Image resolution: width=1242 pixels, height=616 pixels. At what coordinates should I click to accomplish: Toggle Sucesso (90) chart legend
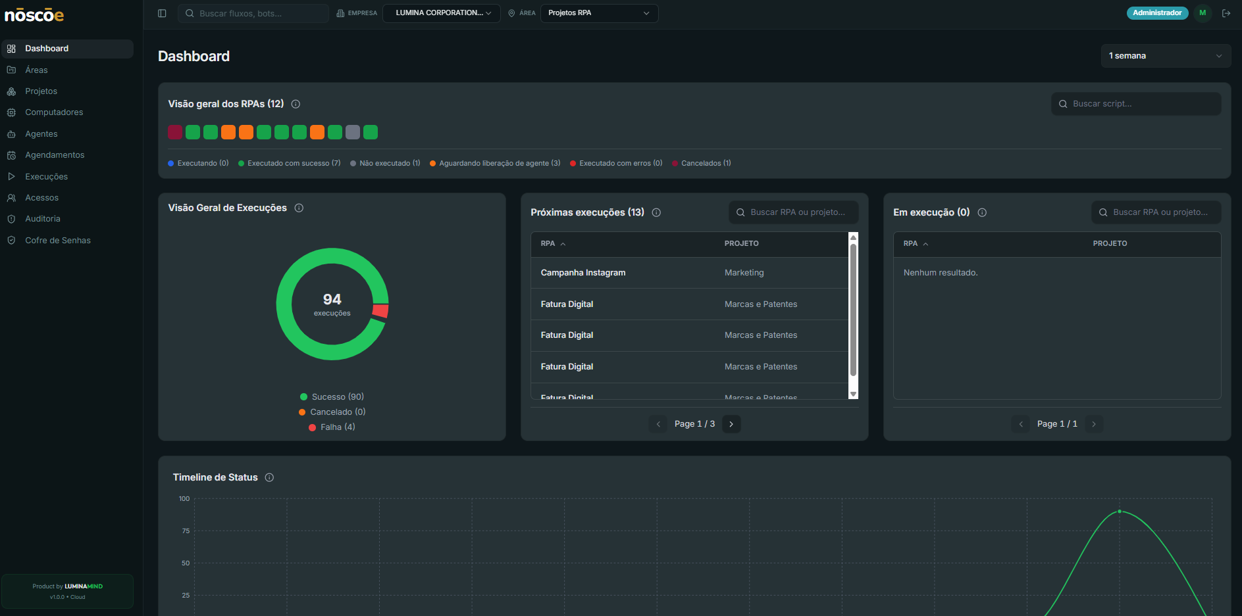coord(332,397)
